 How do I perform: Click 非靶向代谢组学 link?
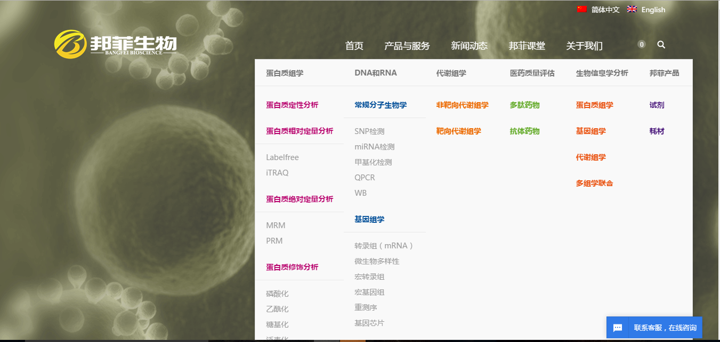point(462,105)
